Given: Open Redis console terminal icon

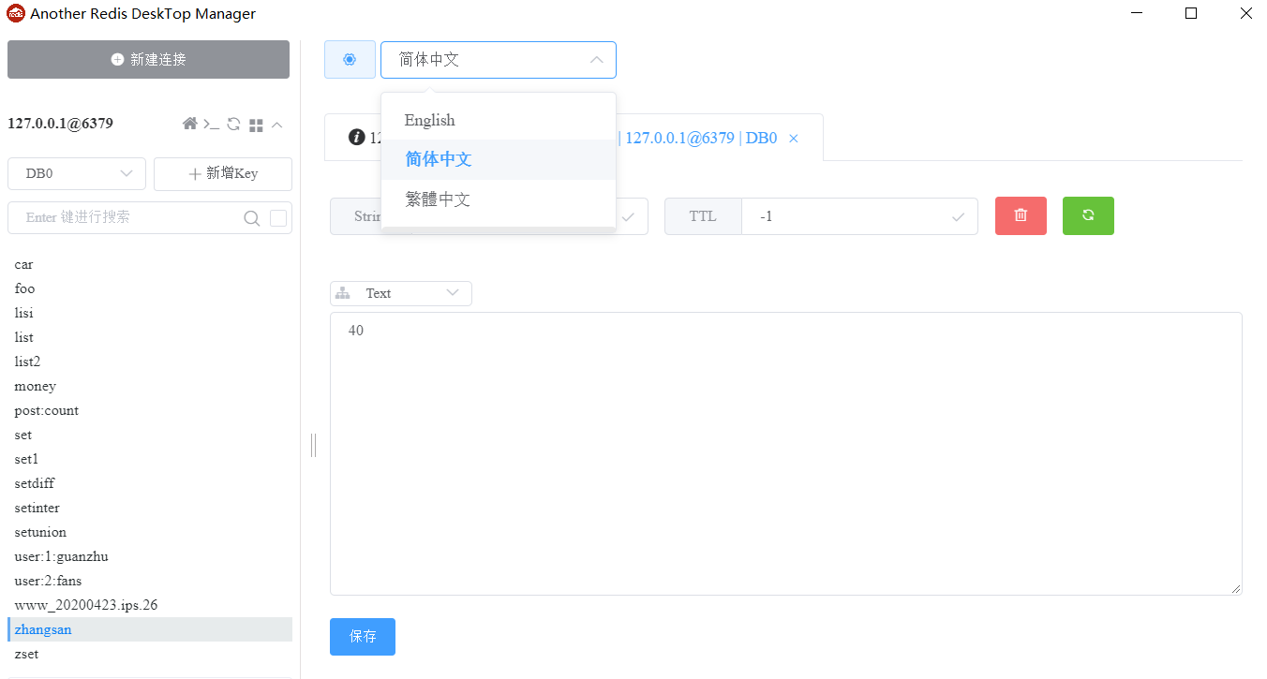Looking at the screenshot, I should click(x=212, y=124).
